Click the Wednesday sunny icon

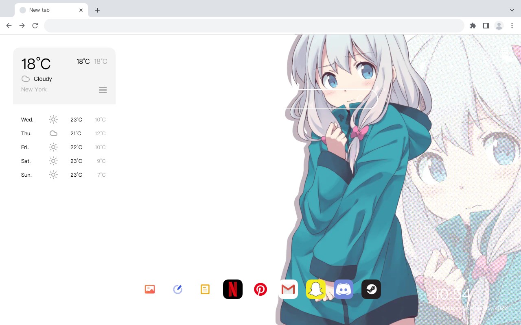click(x=53, y=119)
